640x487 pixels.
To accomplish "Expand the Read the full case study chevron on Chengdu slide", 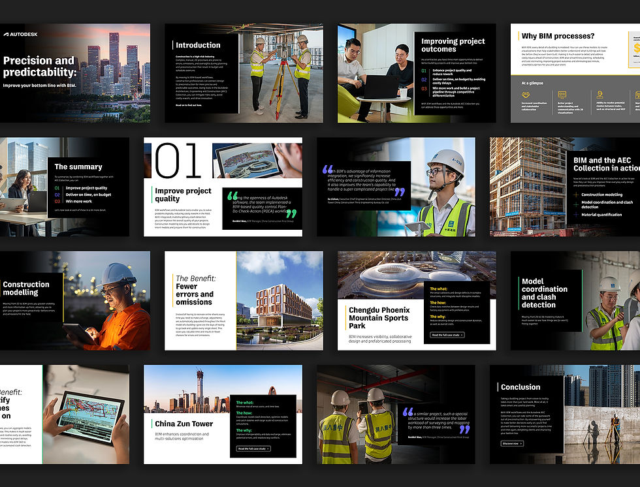I will click(x=462, y=335).
